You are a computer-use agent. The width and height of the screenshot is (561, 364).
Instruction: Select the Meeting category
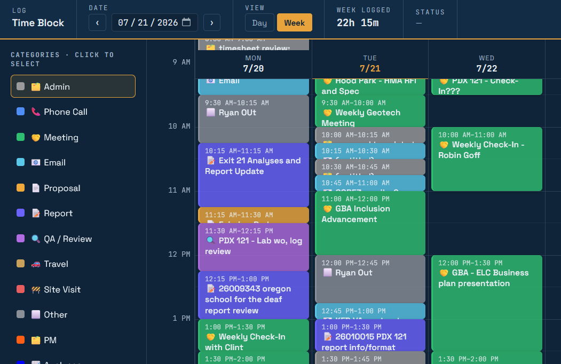(73, 138)
